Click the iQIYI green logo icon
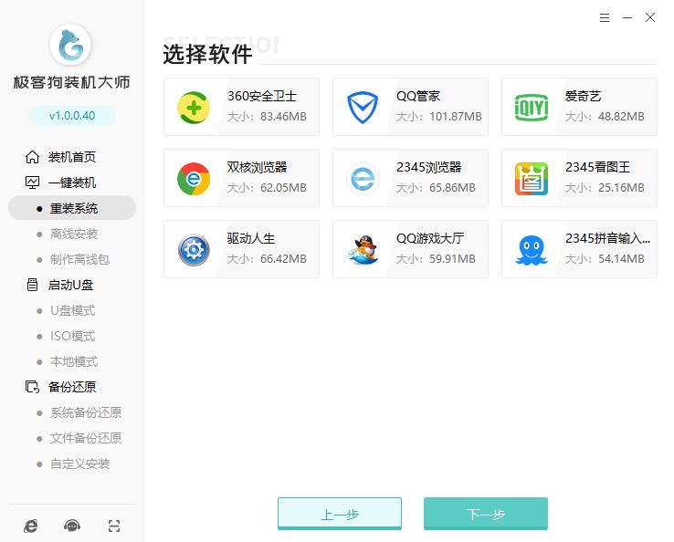The width and height of the screenshot is (674, 542). (532, 108)
